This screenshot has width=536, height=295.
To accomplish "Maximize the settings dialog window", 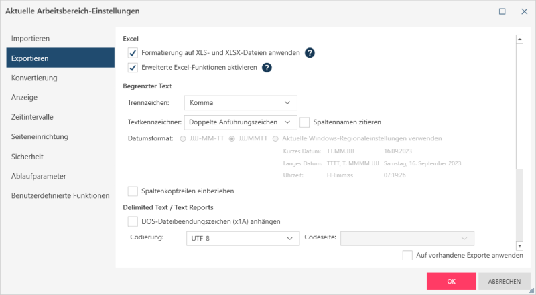I will [503, 11].
